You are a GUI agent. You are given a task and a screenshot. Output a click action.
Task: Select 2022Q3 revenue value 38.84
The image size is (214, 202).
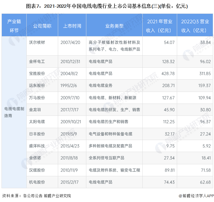(x=205, y=42)
